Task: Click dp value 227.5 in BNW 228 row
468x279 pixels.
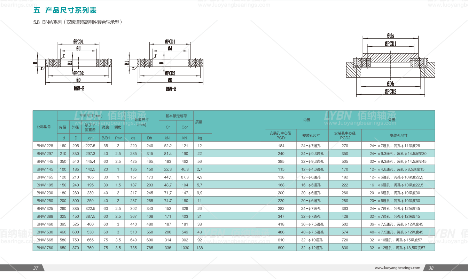Action: pos(91,146)
